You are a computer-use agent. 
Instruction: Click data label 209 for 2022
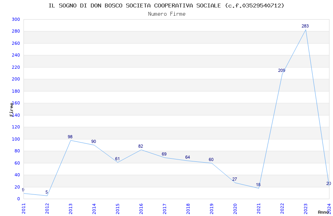click(282, 70)
